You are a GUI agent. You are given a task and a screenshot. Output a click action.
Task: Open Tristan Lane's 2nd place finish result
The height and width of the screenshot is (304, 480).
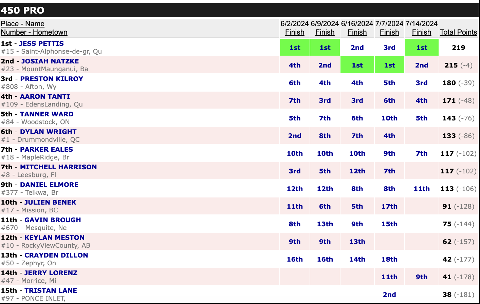coord(389,294)
